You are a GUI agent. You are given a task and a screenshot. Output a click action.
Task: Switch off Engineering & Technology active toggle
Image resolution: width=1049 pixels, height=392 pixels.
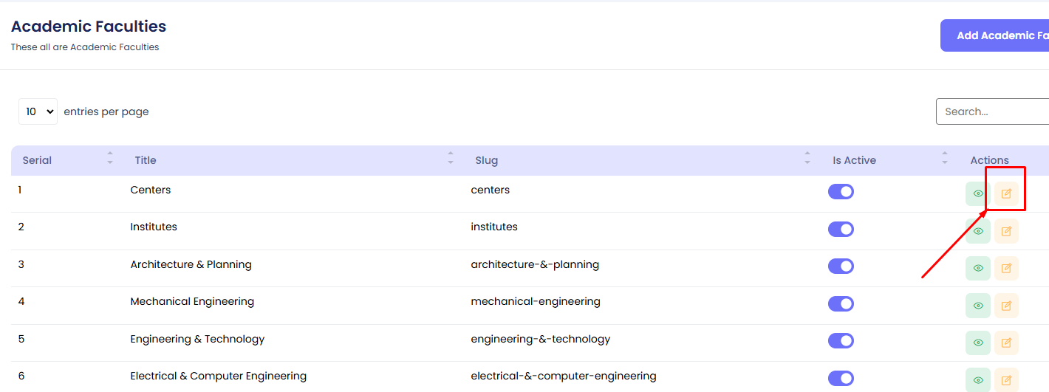[841, 340]
